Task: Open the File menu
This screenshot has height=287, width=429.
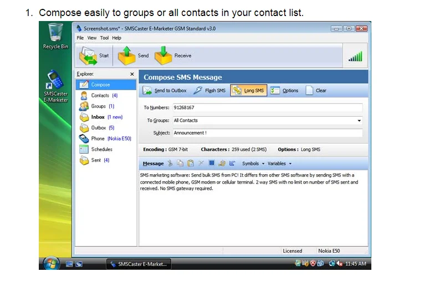Action: click(80, 38)
